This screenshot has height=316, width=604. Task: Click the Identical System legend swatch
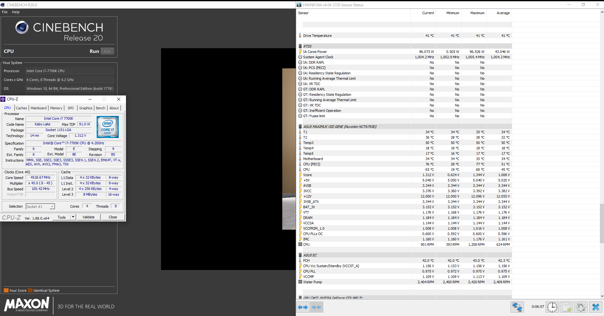[30, 290]
